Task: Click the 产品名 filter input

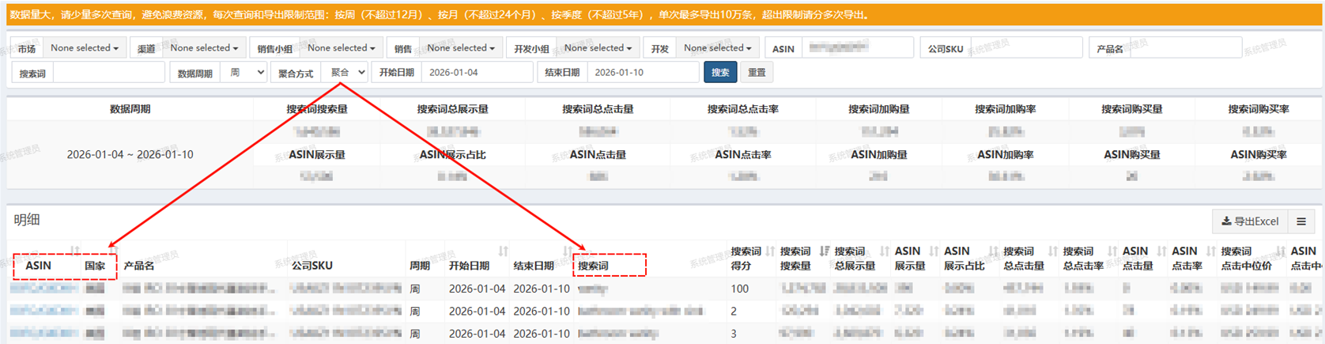Action: coord(1186,48)
